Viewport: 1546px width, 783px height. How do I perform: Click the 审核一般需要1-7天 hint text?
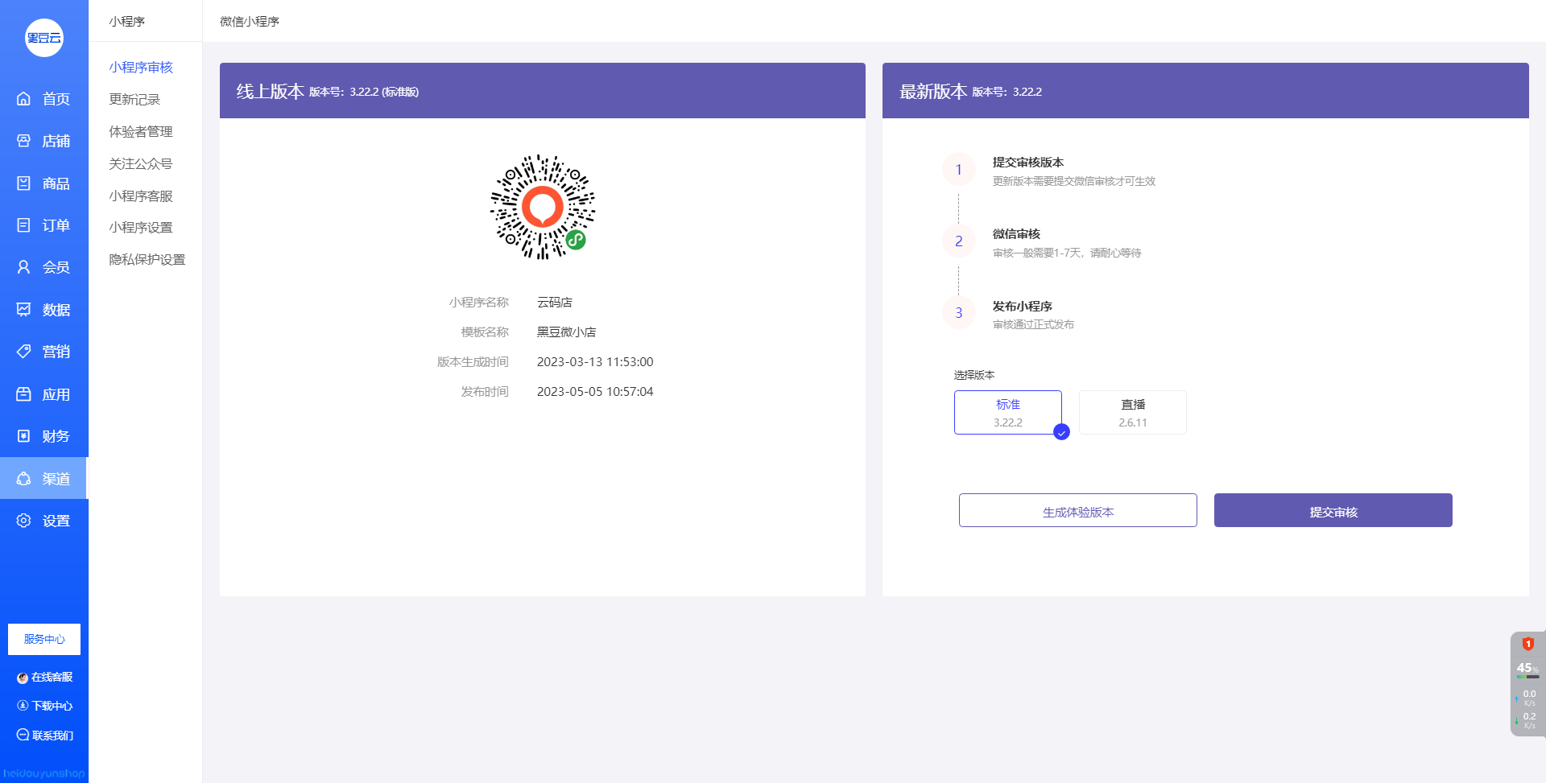click(1067, 253)
